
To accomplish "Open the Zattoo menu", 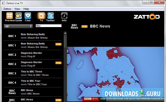I will click(x=7, y=9).
